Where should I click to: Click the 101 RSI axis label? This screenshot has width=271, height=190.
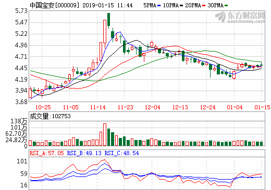tap(22, 161)
